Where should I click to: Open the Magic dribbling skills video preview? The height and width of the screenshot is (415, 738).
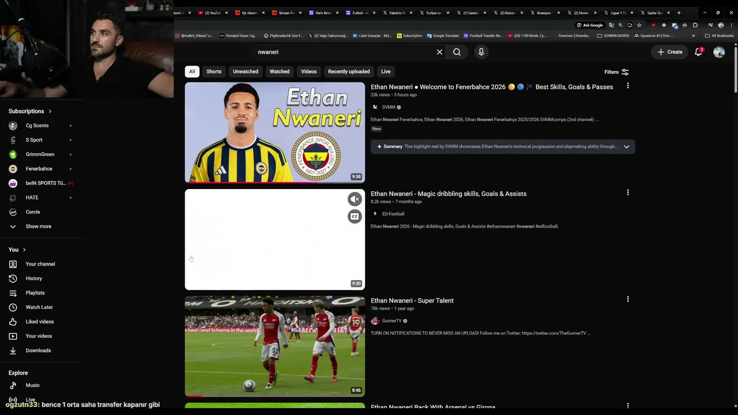tap(275, 240)
